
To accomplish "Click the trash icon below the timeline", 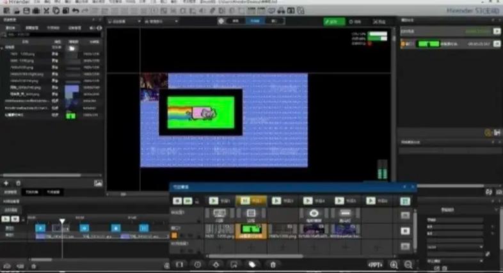I will pyautogui.click(x=34, y=266).
